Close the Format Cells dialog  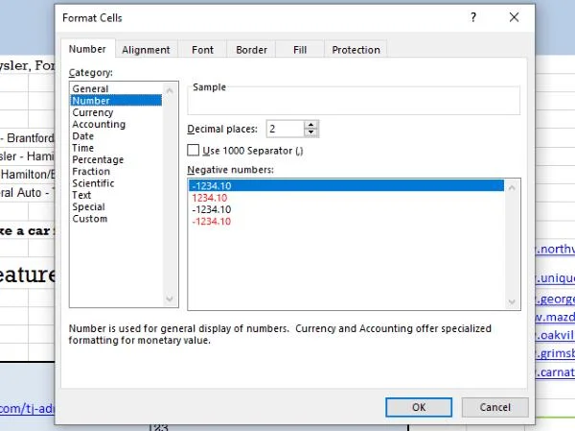click(515, 17)
